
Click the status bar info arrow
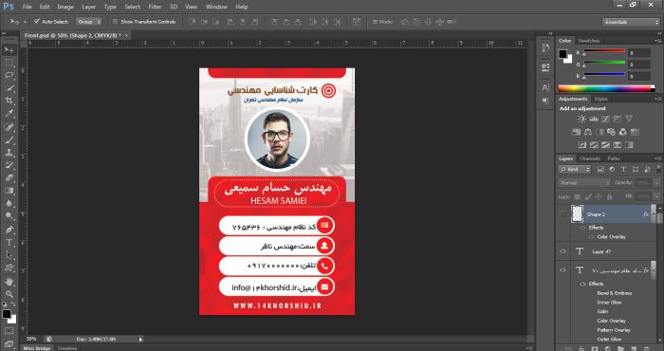(141, 340)
